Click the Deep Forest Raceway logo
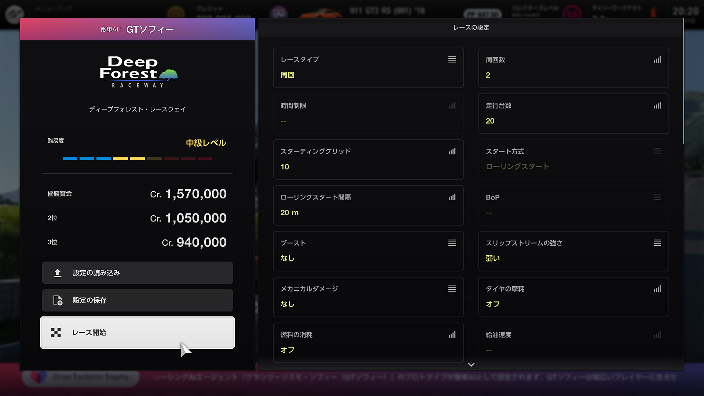 (x=138, y=72)
